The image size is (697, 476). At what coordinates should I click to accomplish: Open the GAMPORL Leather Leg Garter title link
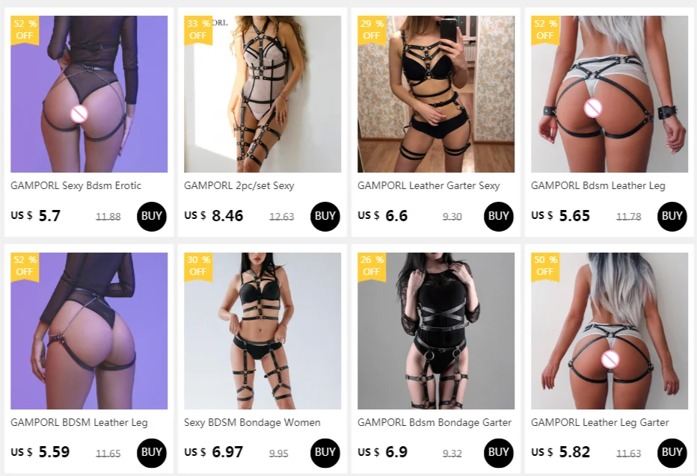coord(600,422)
